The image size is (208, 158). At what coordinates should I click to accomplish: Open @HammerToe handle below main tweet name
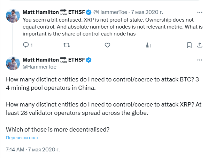click(39, 67)
